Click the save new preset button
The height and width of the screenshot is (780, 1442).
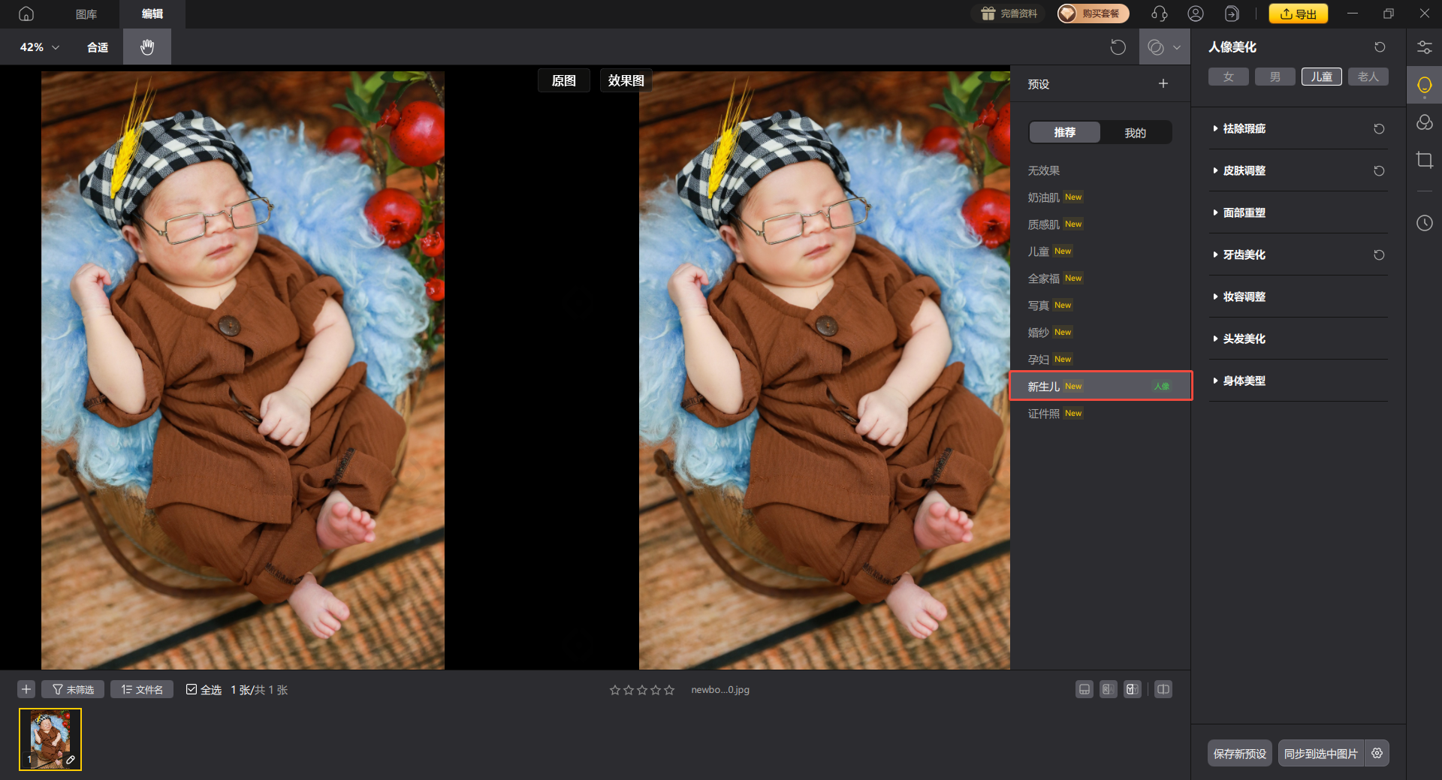[x=1239, y=754]
